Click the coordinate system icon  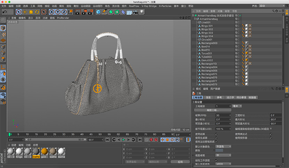(x=70, y=12)
